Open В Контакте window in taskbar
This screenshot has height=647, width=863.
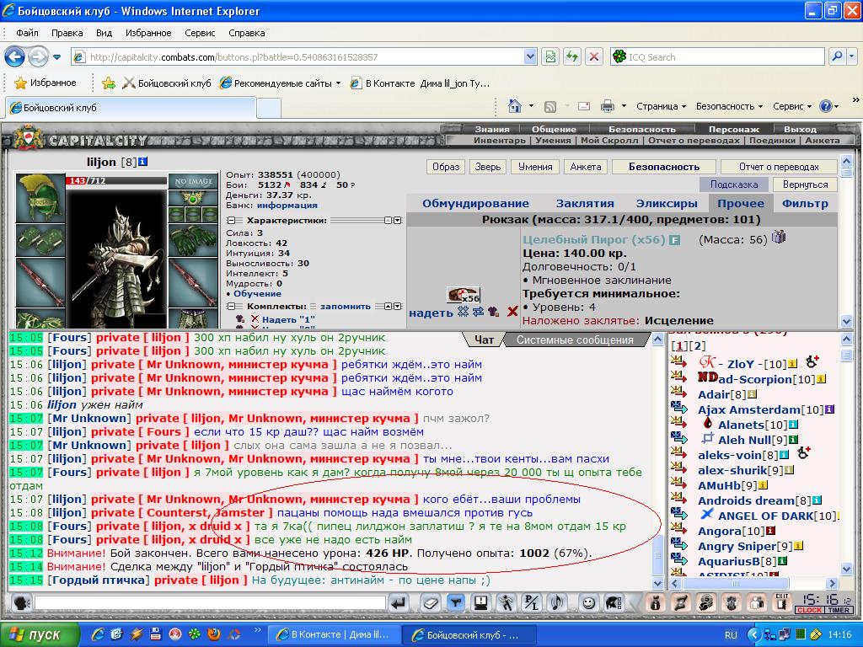(x=333, y=634)
